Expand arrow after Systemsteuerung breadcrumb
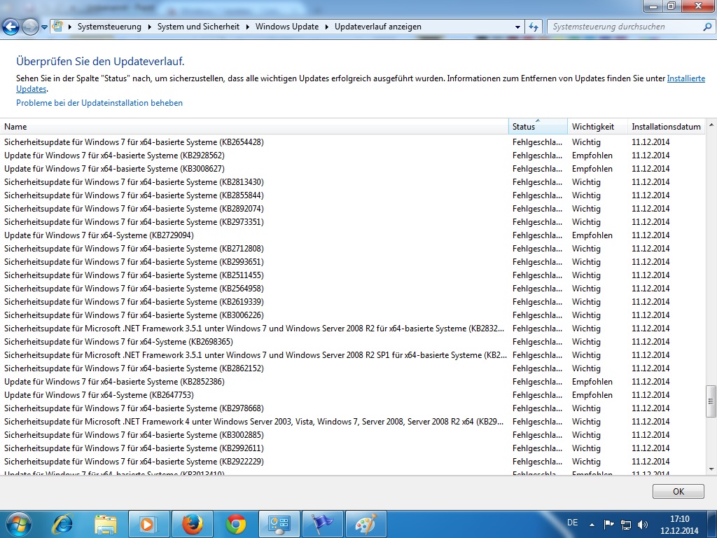 click(x=150, y=27)
